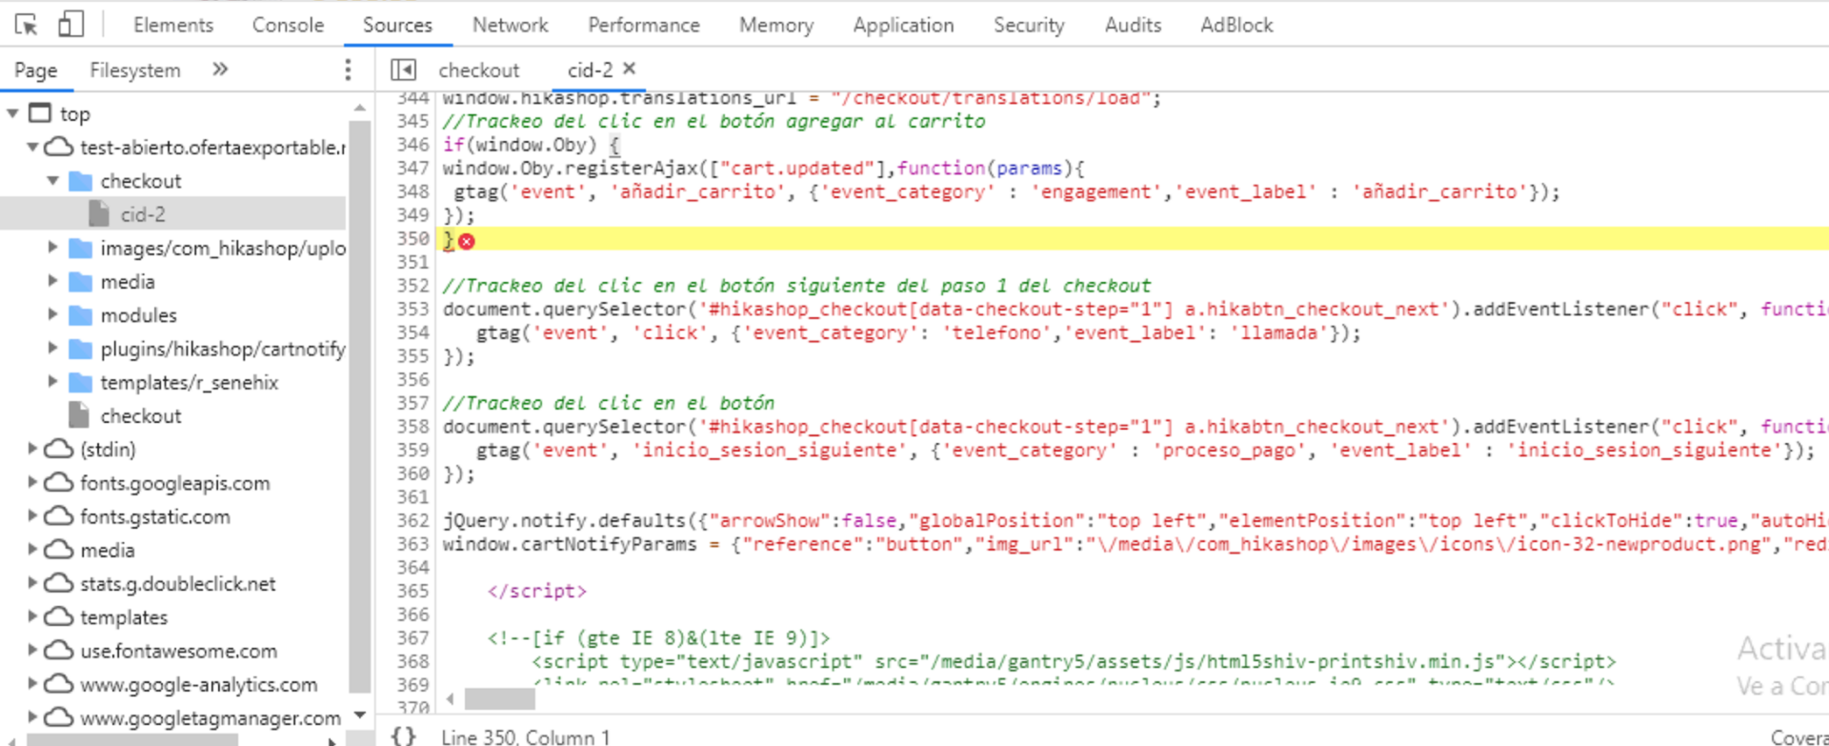1829x746 pixels.
Task: Click the checkout folder icon
Action: click(81, 181)
